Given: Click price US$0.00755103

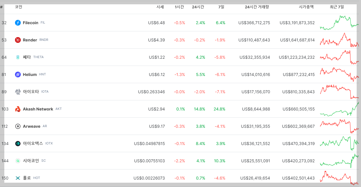Looking at the screenshot, I should 150,161.
